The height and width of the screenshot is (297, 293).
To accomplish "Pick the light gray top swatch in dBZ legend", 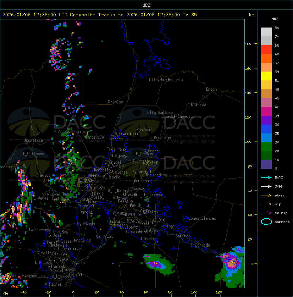I will [266, 32].
